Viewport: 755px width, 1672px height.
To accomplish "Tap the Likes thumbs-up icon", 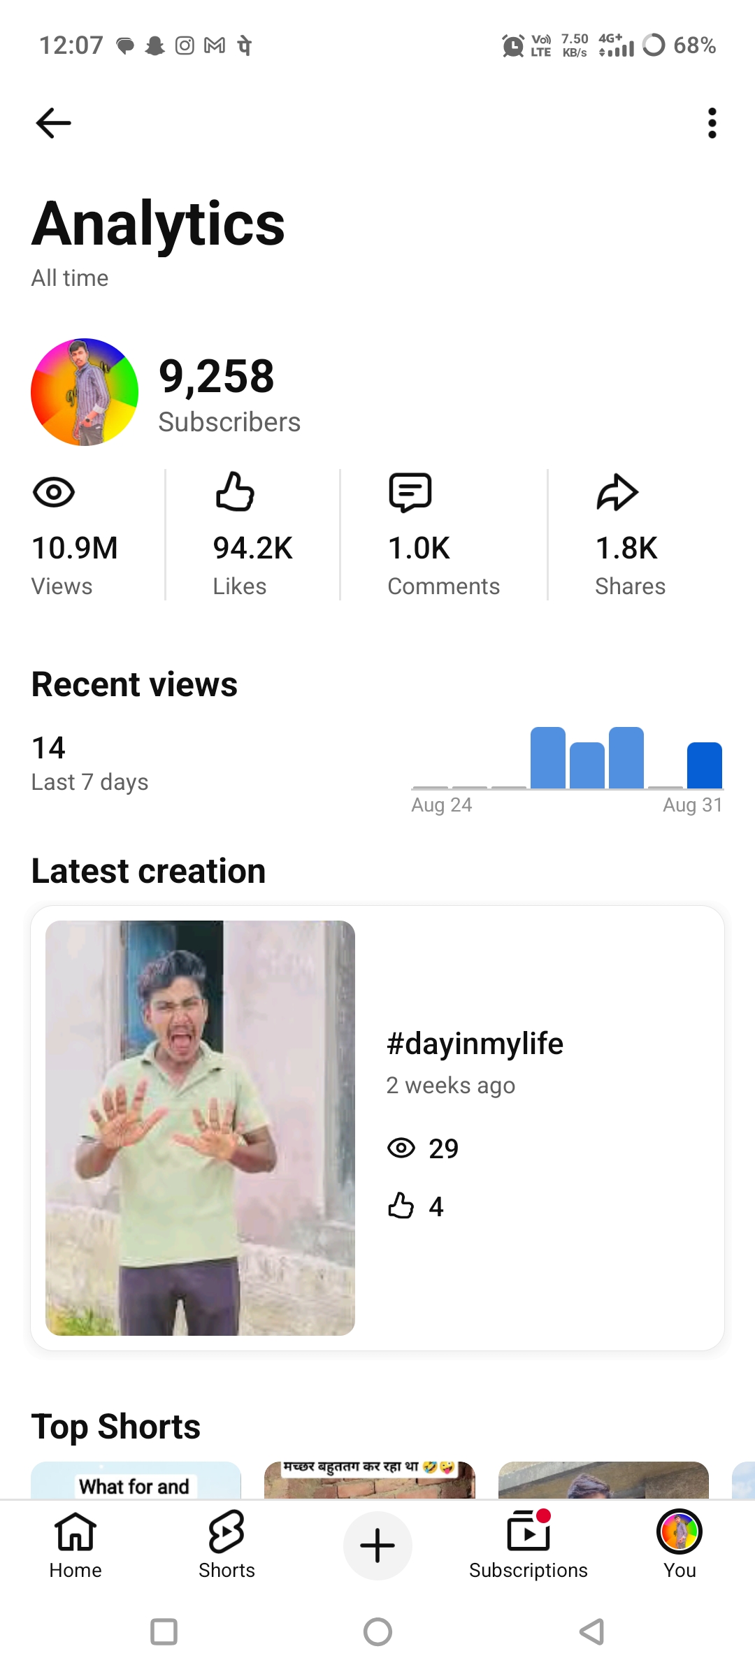I will 235,491.
